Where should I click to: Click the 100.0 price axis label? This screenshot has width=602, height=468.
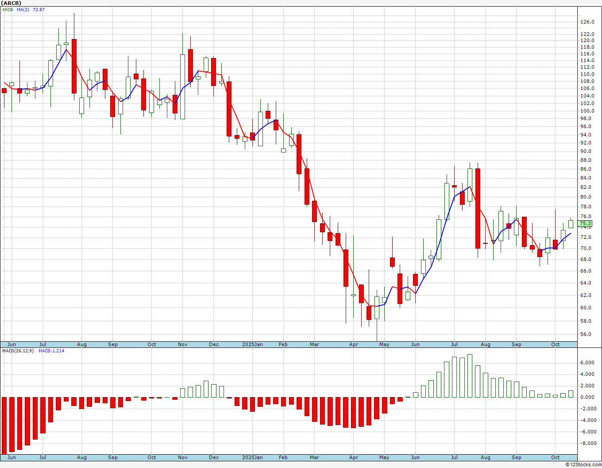coord(587,111)
